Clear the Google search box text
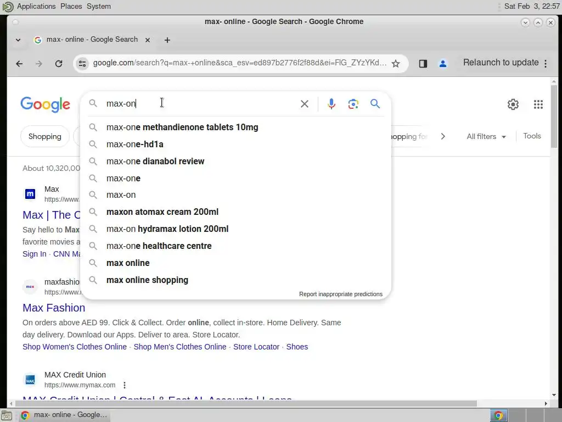Viewport: 562px width, 422px height. (x=305, y=104)
